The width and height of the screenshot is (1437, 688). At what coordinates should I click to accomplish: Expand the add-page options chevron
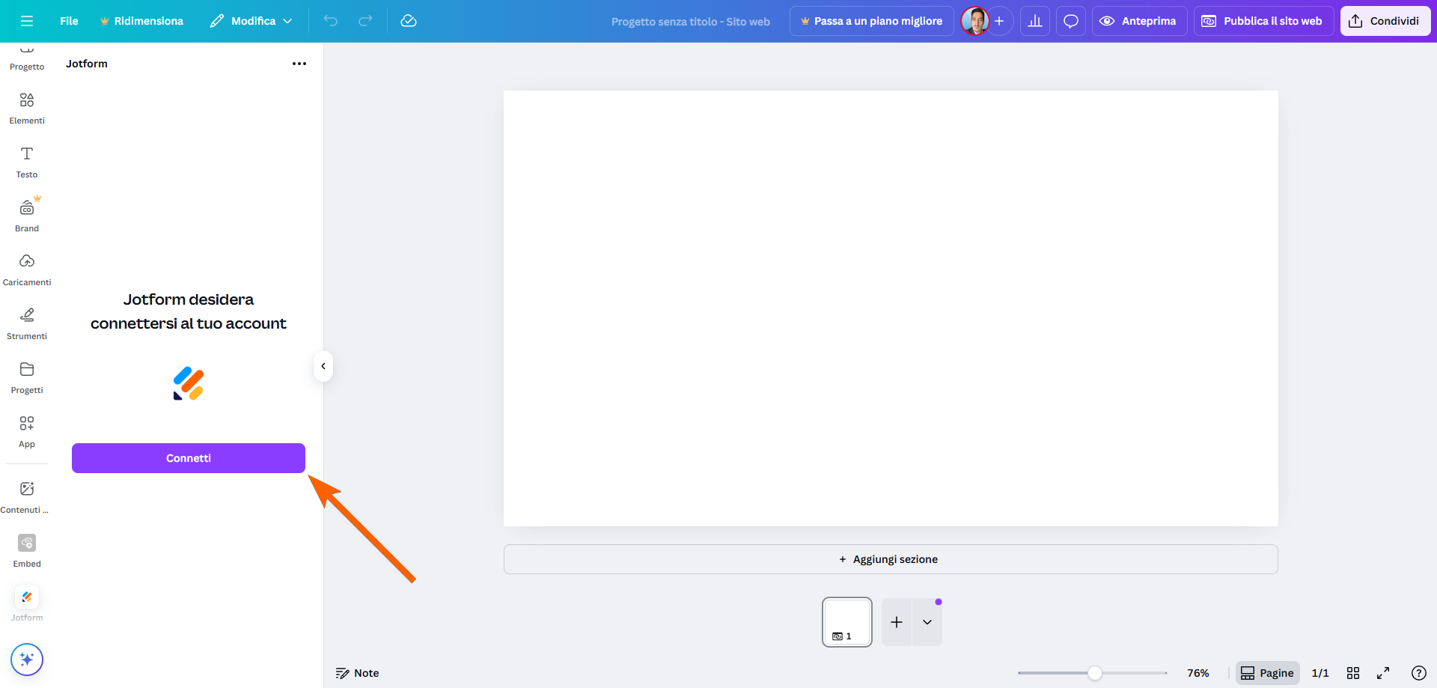click(x=927, y=622)
